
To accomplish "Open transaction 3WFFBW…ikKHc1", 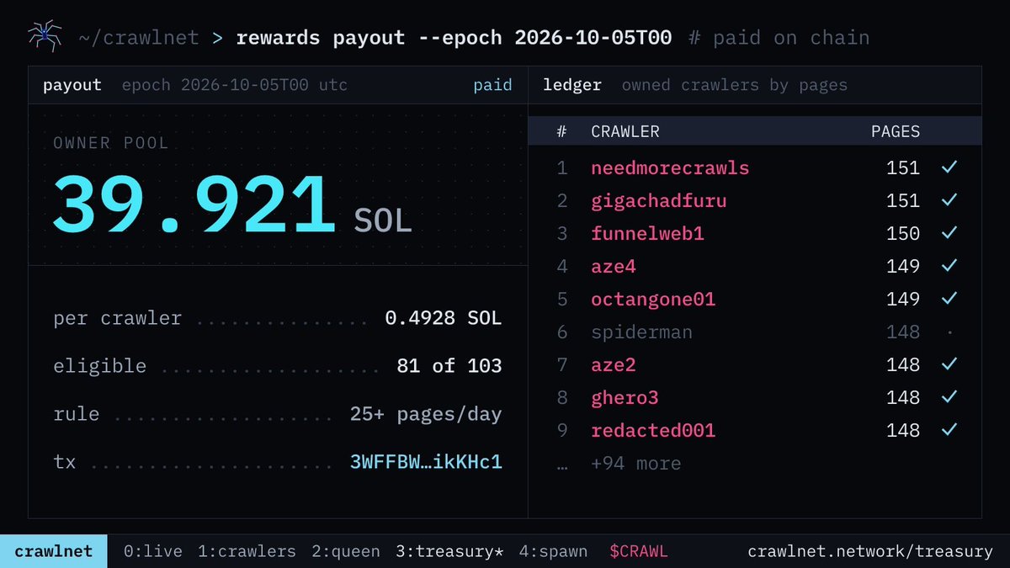I will click(x=426, y=463).
